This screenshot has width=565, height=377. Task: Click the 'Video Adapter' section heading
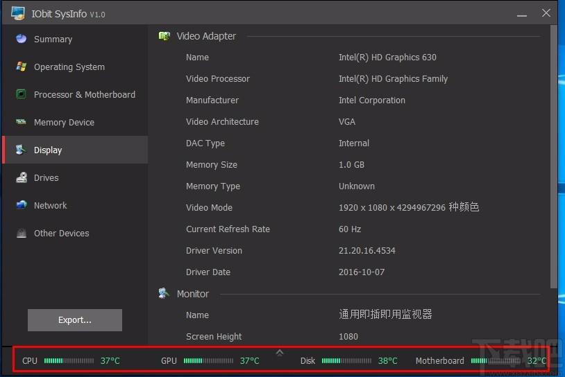(x=206, y=36)
